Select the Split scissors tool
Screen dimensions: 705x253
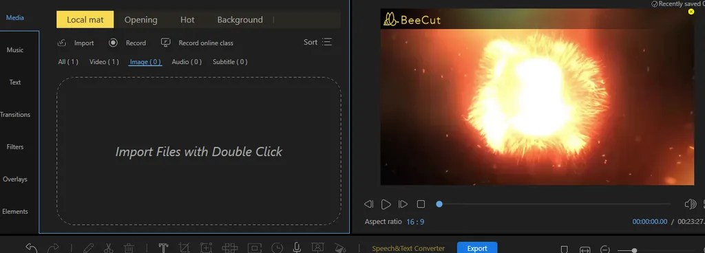coord(108,248)
